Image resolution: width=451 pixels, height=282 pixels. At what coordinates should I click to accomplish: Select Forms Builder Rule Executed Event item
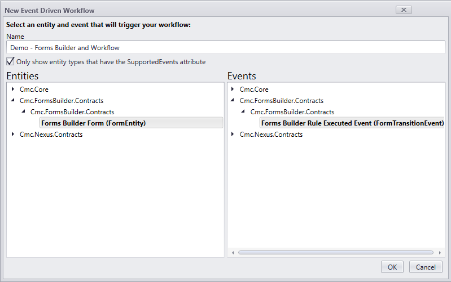(352, 123)
